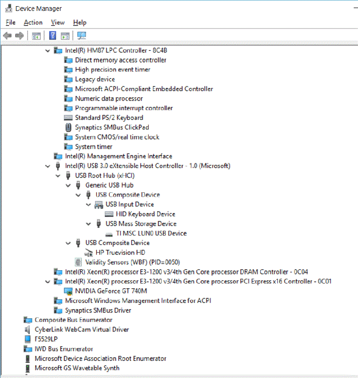Click the 'Synaptics SMBus ClickPad' text
Viewport: 358px width, 378px height.
112,127
